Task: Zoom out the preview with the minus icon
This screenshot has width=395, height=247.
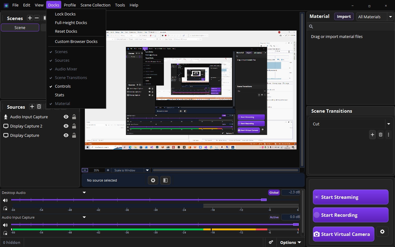Action: coord(85,170)
